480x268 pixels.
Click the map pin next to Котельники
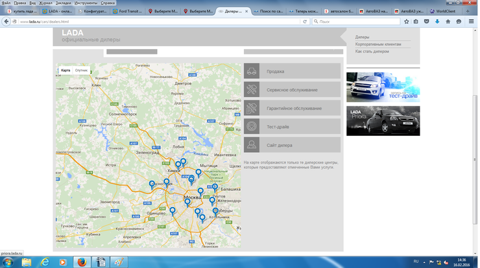[x=215, y=212]
